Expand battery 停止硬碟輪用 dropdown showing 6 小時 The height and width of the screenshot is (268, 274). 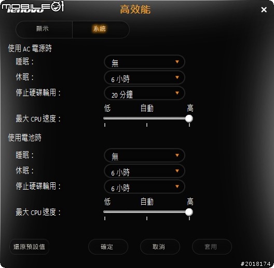click(x=144, y=186)
